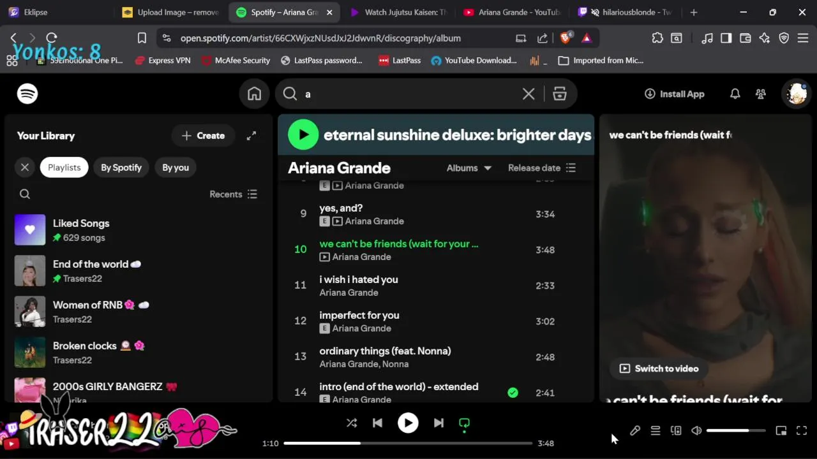Enter full screen mode in player
817x459 pixels.
802,431
